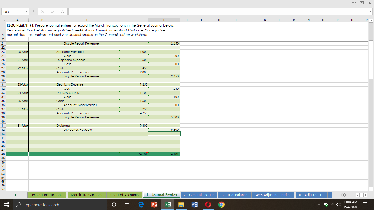Open the 3 - Trial Balance tab
374x210 pixels.
coord(234,195)
